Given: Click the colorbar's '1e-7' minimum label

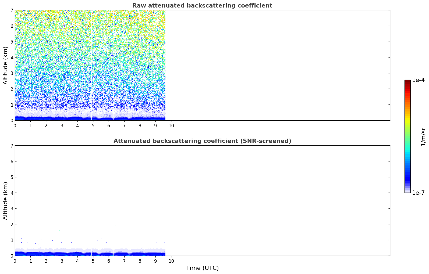Looking at the screenshot, I should [x=418, y=193].
